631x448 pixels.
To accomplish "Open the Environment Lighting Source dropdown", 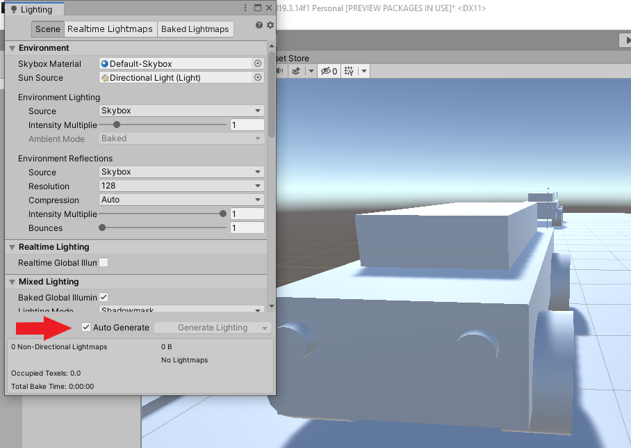I will [181, 111].
